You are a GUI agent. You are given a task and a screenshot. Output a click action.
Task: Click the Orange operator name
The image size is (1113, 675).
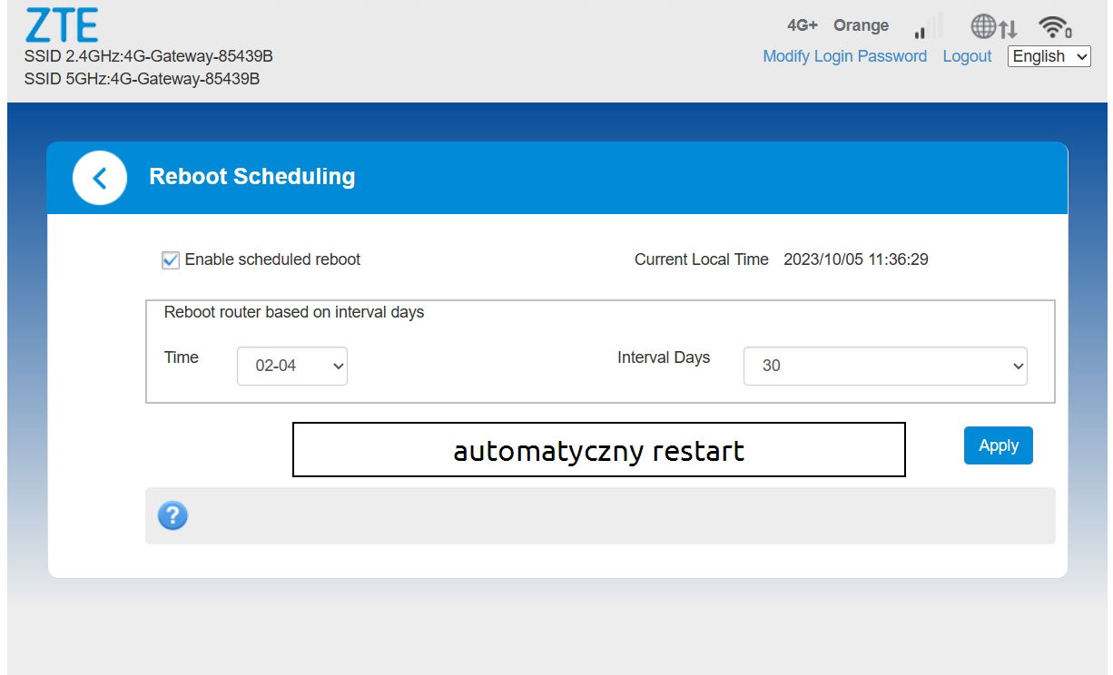[x=861, y=25]
